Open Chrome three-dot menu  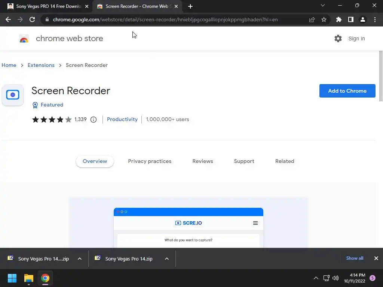click(x=375, y=19)
